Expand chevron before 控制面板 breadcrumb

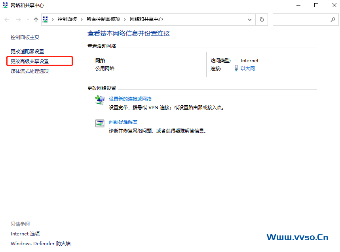coord(53,19)
